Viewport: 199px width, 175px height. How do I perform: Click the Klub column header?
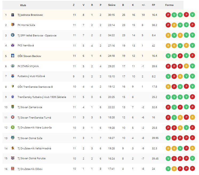[23, 5]
